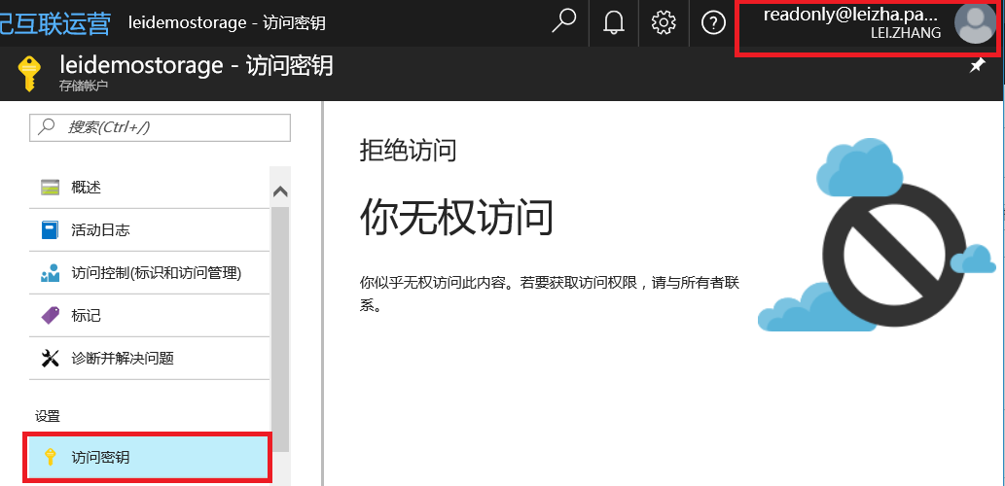
Task: Click the purple 标记 tag icon
Action: click(x=50, y=315)
